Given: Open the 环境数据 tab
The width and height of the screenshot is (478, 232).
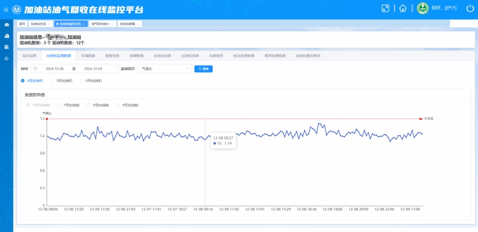Looking at the screenshot, I should pos(88,56).
